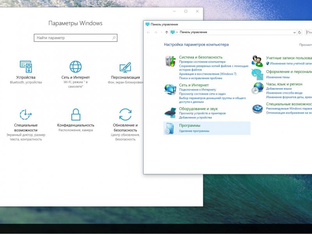This screenshot has height=234, width=312.
Task: Open Изменение темы link
Action: pos(278,77)
